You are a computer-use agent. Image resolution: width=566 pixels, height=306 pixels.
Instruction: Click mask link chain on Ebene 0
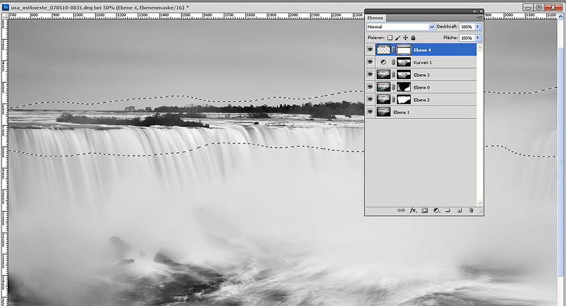(393, 87)
